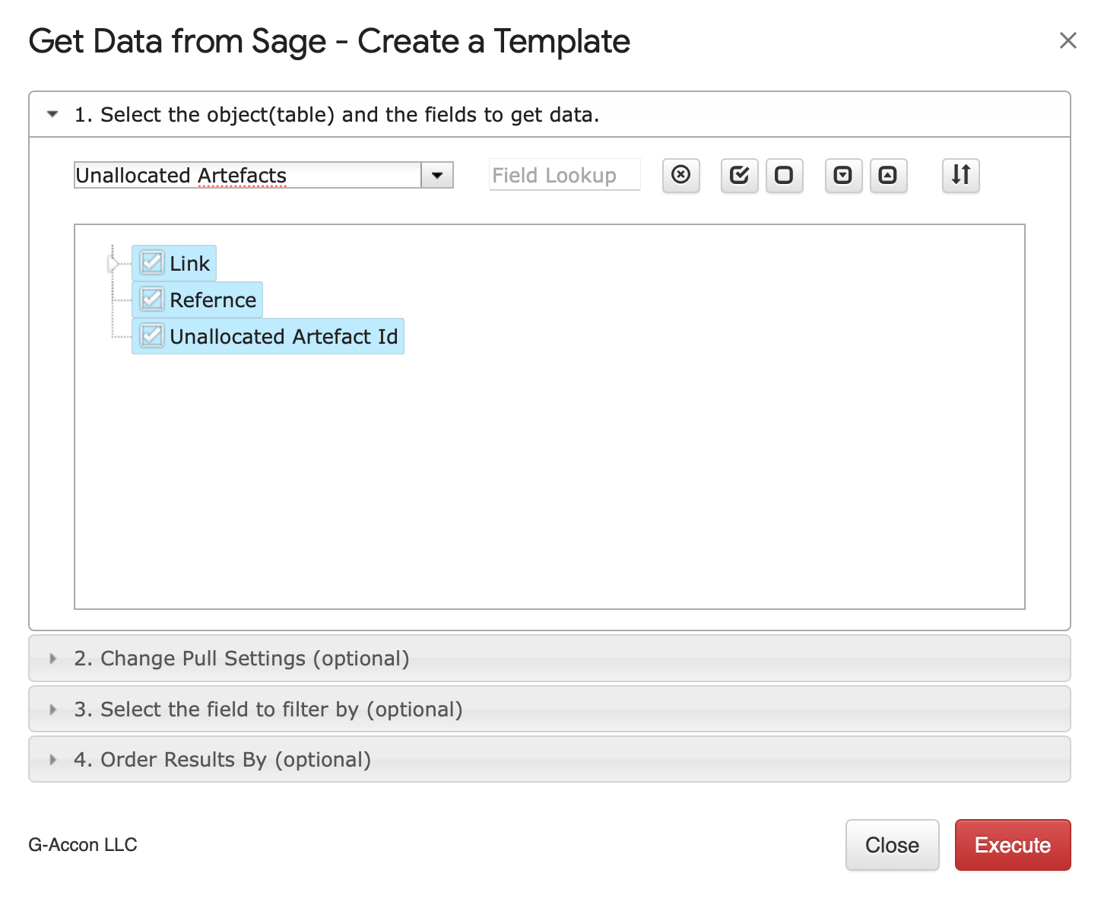The image size is (1104, 905).
Task: Expand the Link tree node arrow
Action: 114,264
